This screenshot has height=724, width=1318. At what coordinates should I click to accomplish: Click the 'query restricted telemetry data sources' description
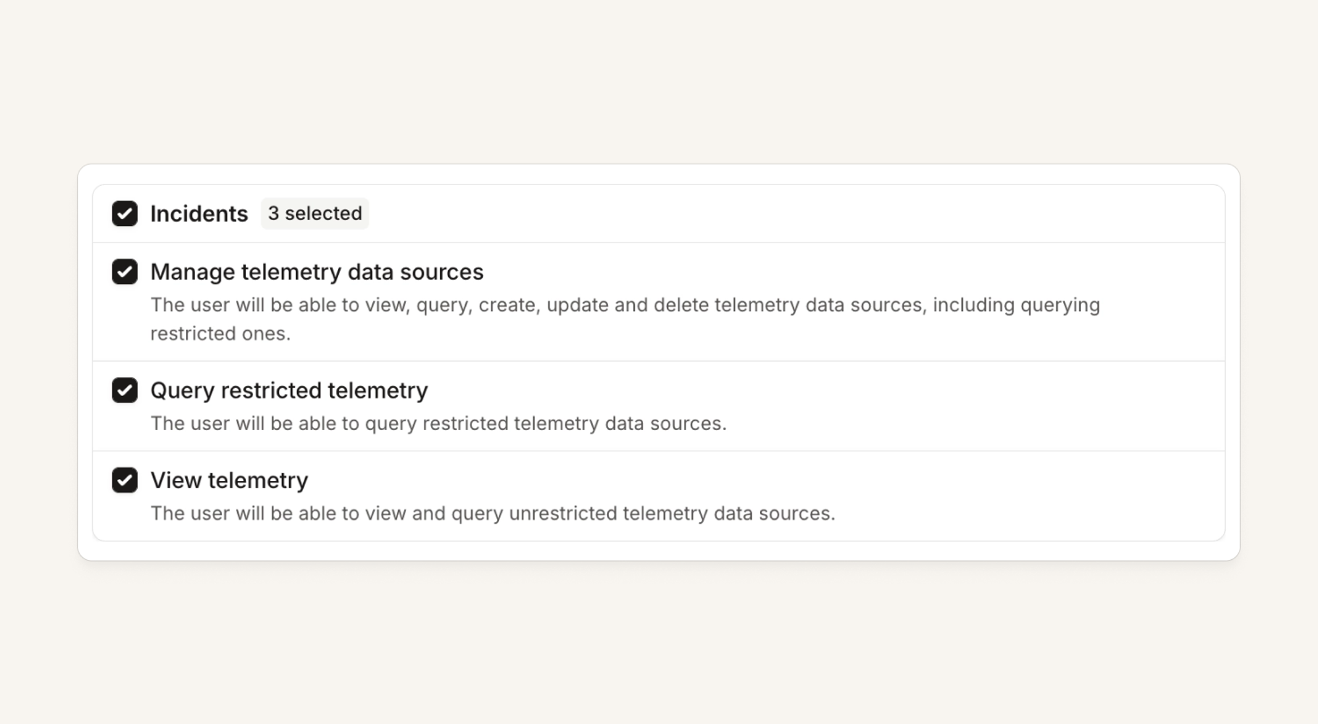point(438,423)
